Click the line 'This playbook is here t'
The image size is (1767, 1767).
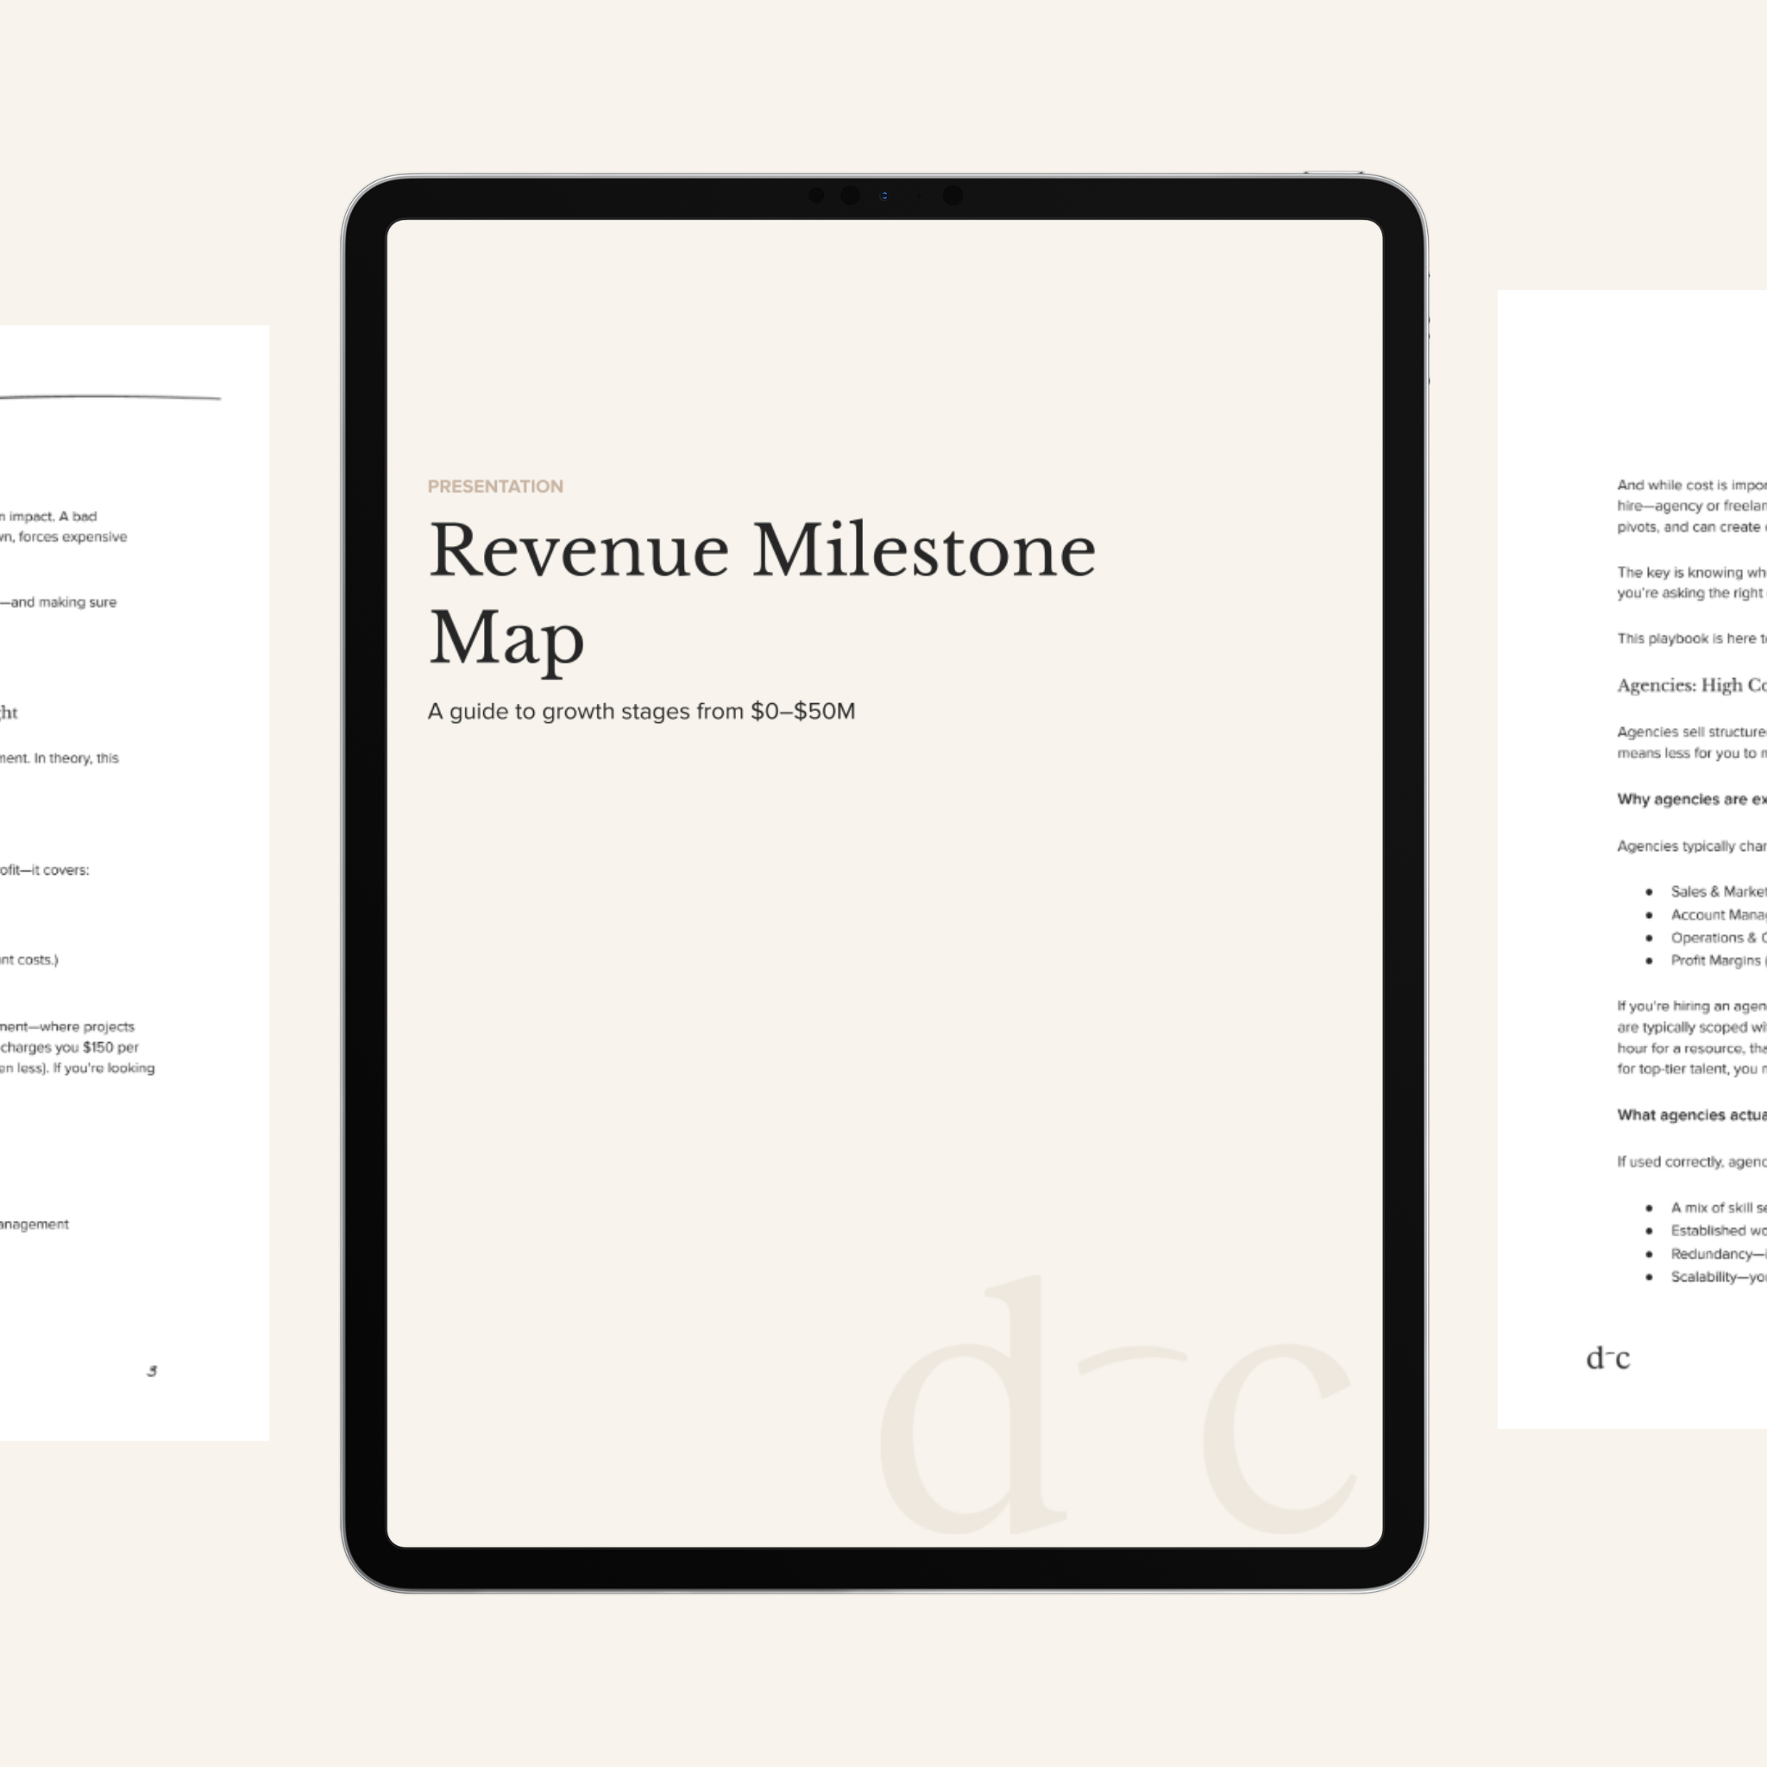click(1691, 638)
